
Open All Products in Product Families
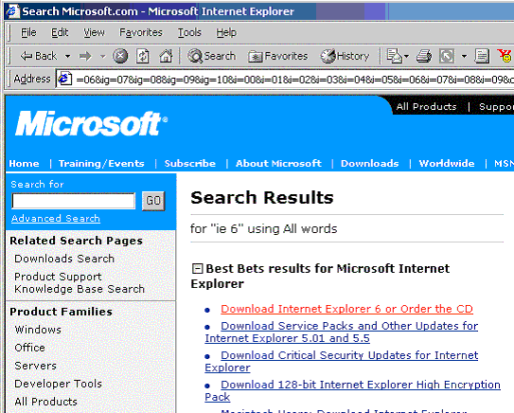(45, 402)
